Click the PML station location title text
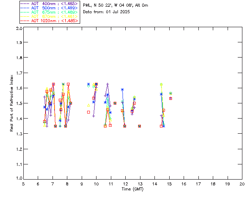Viewport: 249px width, 199px height. pos(116,5)
